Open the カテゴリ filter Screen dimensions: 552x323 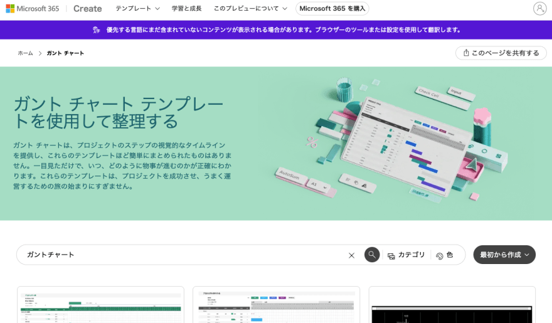click(406, 255)
